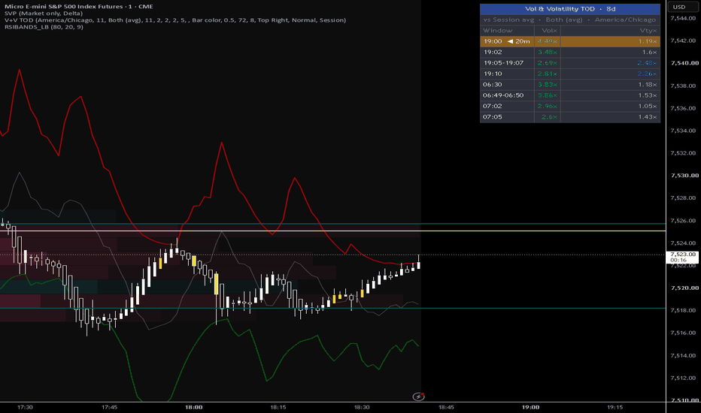This screenshot has height=413, width=701.
Task: Select the 06:49-06:50 window row
Action: [570, 95]
